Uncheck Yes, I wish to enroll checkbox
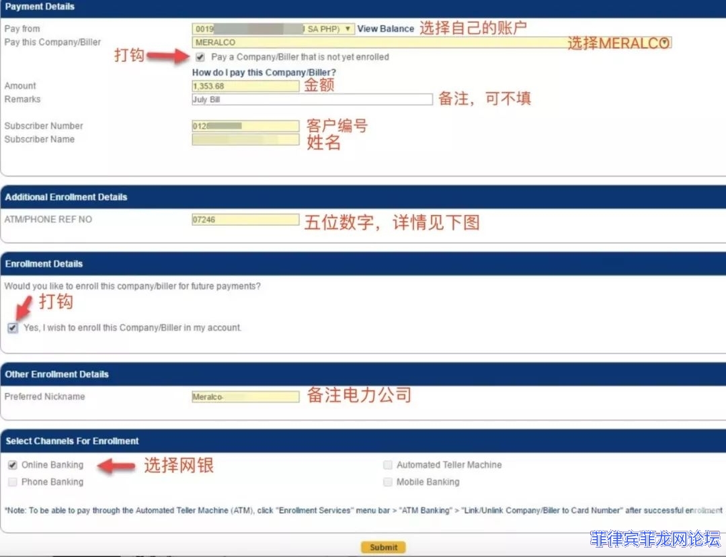 point(13,328)
